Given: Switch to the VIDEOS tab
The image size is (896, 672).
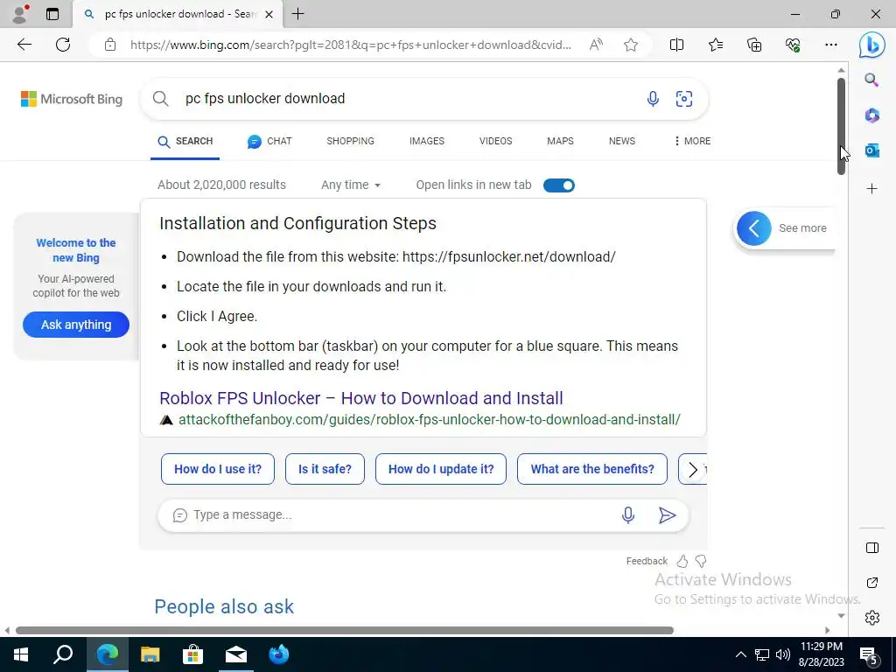Looking at the screenshot, I should pyautogui.click(x=495, y=141).
